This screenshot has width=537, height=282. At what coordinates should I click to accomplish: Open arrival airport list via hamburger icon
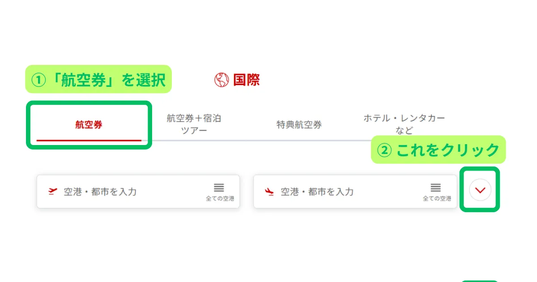pyautogui.click(x=436, y=188)
